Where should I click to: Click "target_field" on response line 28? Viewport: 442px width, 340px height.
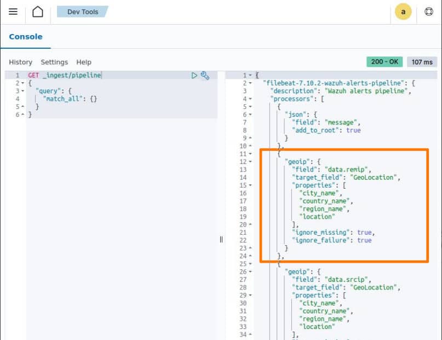pyautogui.click(x=317, y=287)
